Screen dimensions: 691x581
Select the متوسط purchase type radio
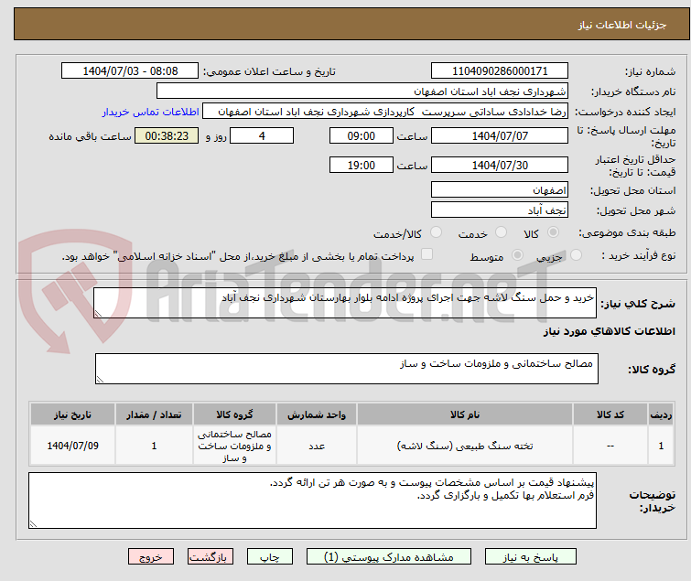(517, 255)
